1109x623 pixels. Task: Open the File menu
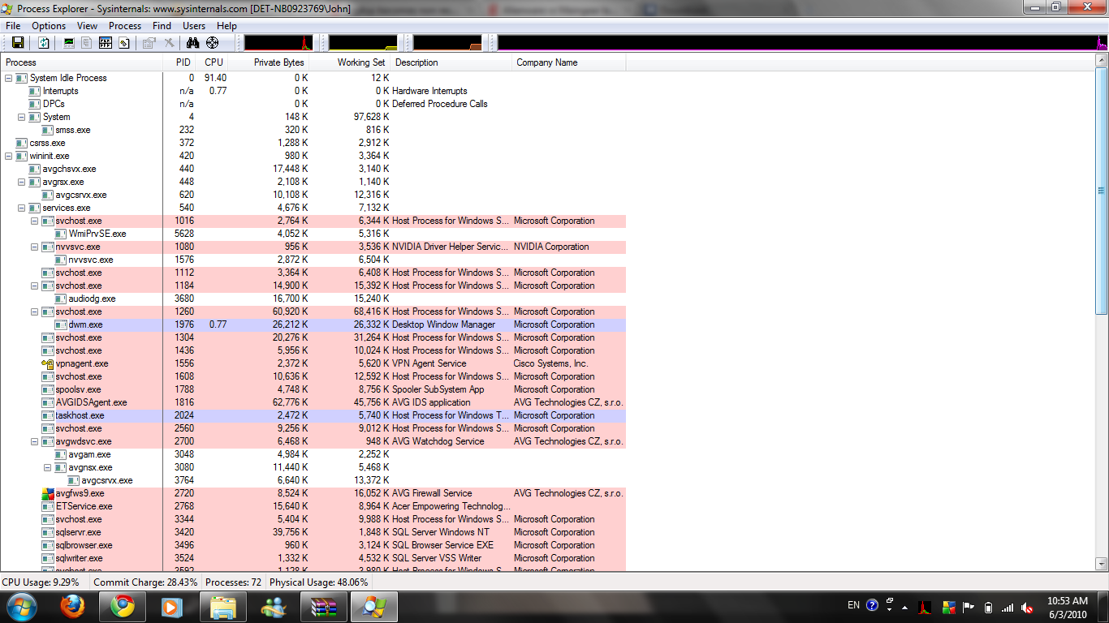tap(13, 26)
